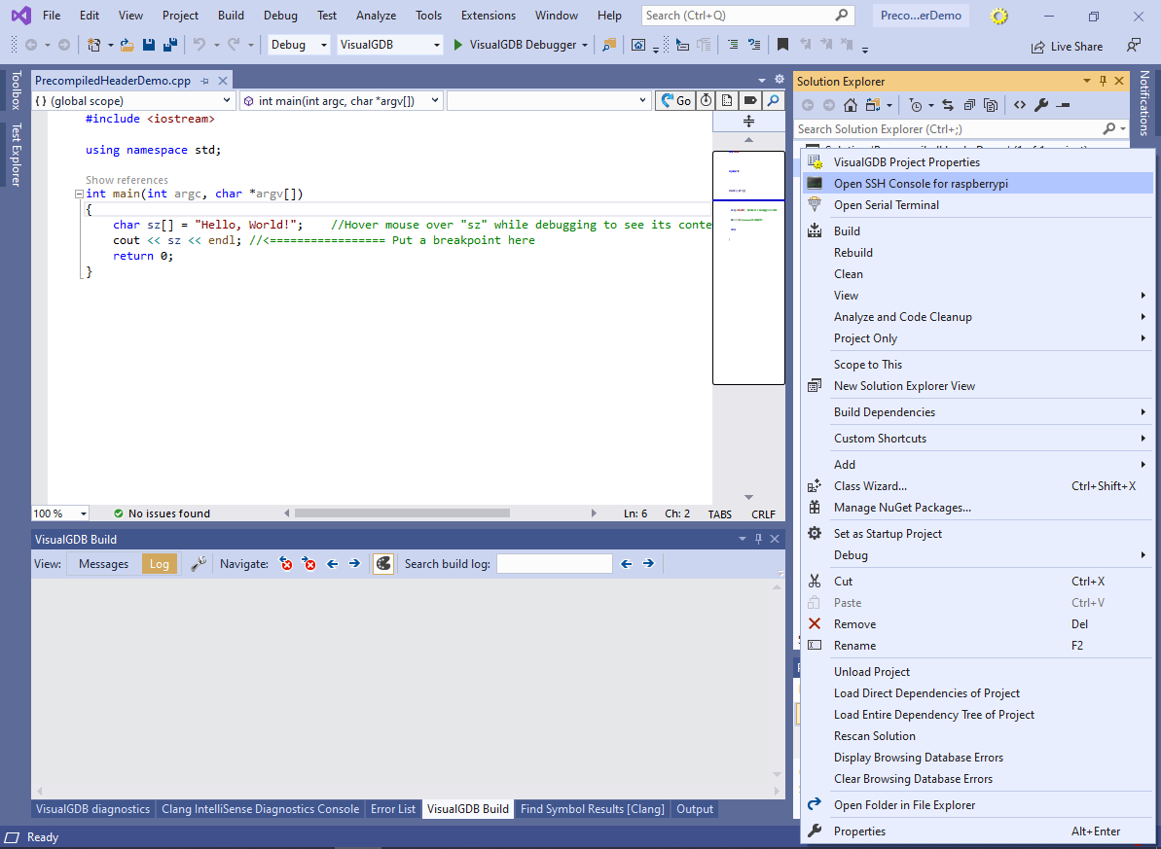Open the Notifications side tab
The height and width of the screenshot is (849, 1161).
click(x=1144, y=103)
